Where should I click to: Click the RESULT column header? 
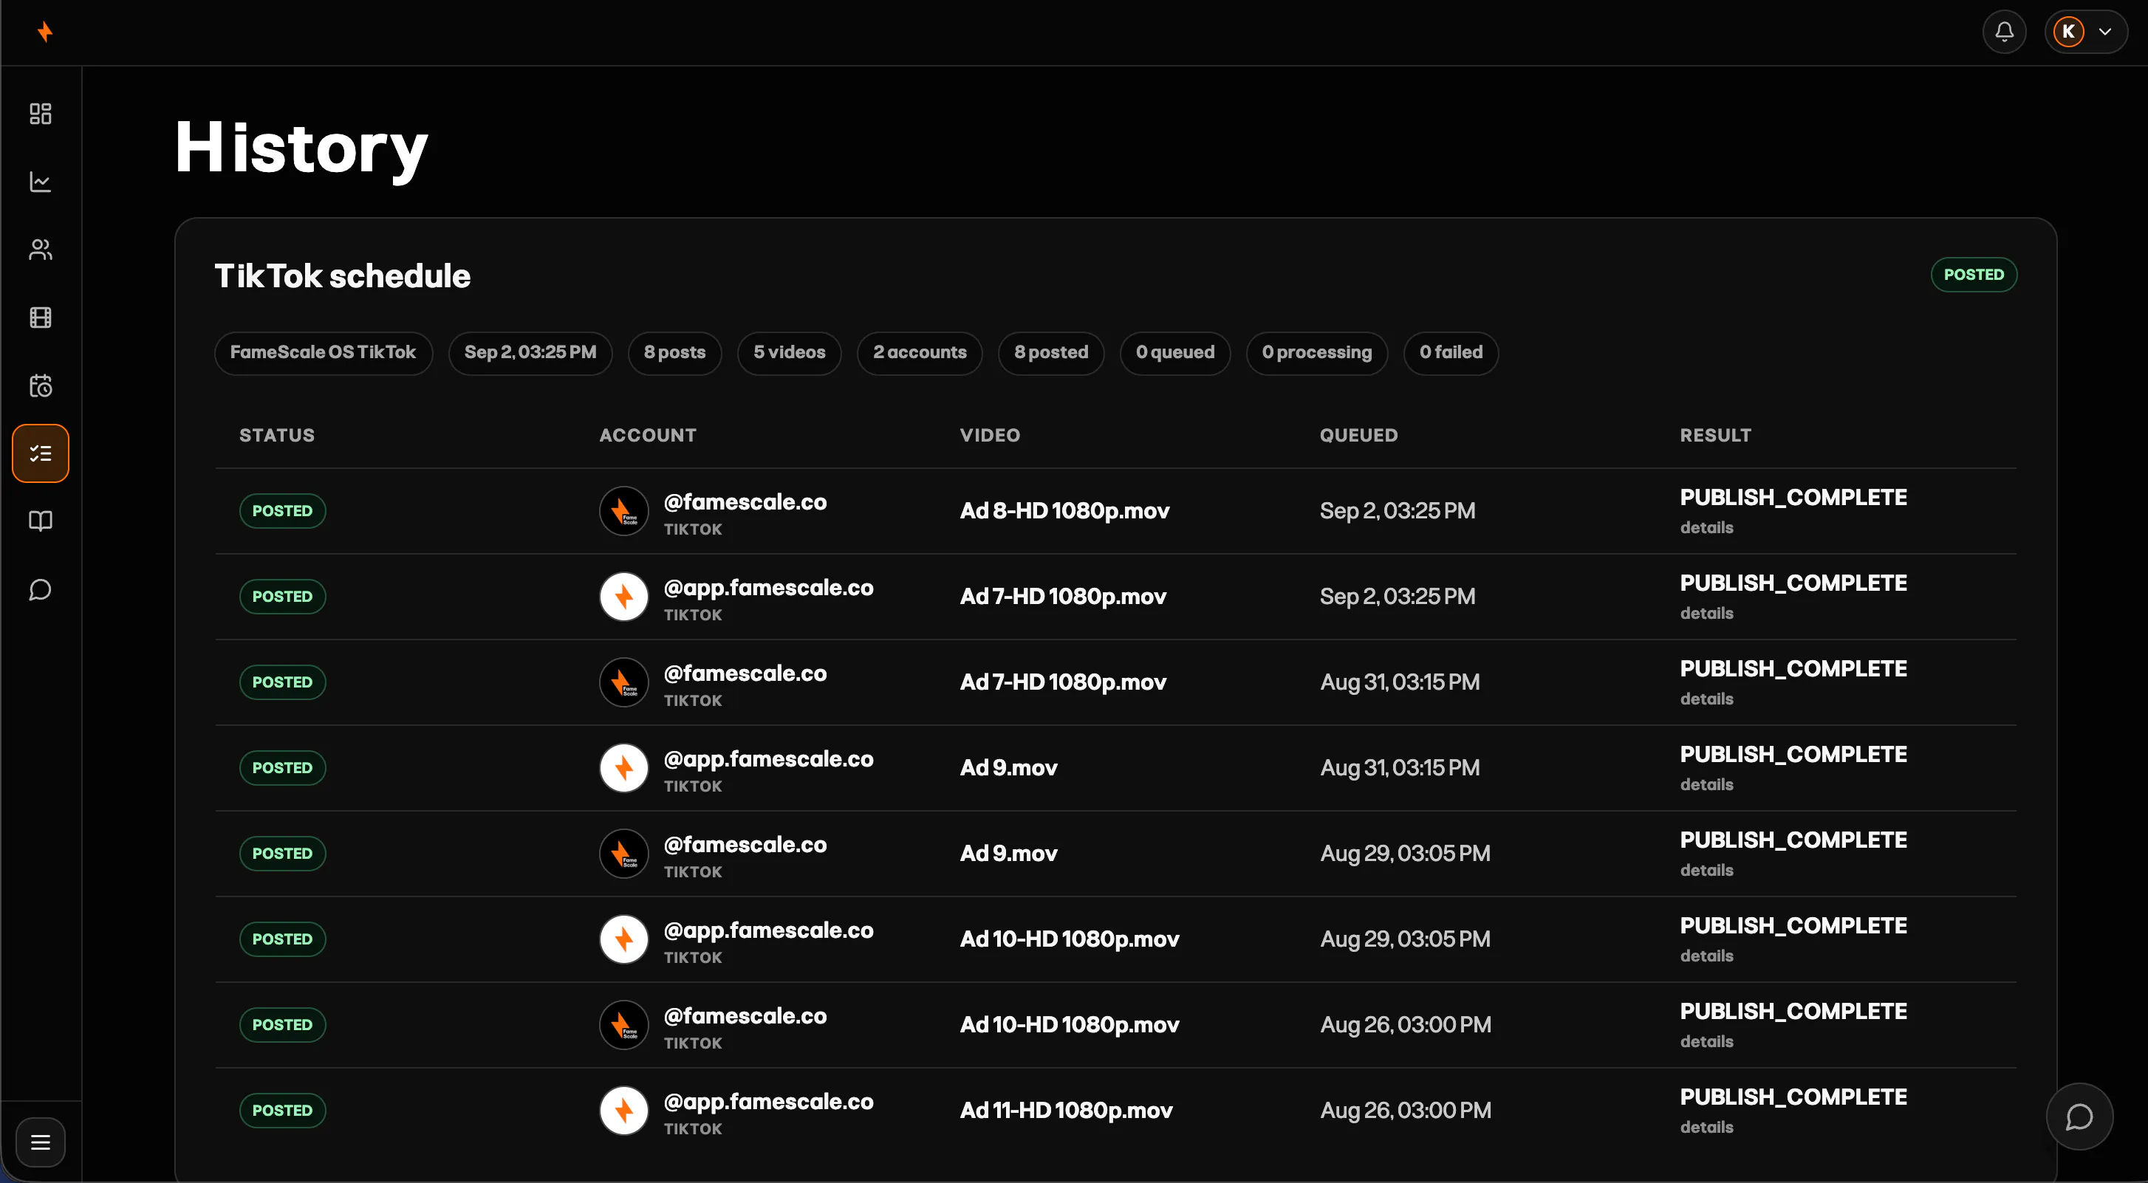(x=1716, y=436)
